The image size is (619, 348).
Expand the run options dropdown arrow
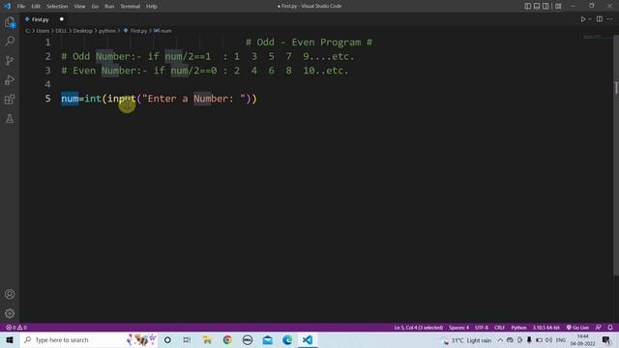590,19
